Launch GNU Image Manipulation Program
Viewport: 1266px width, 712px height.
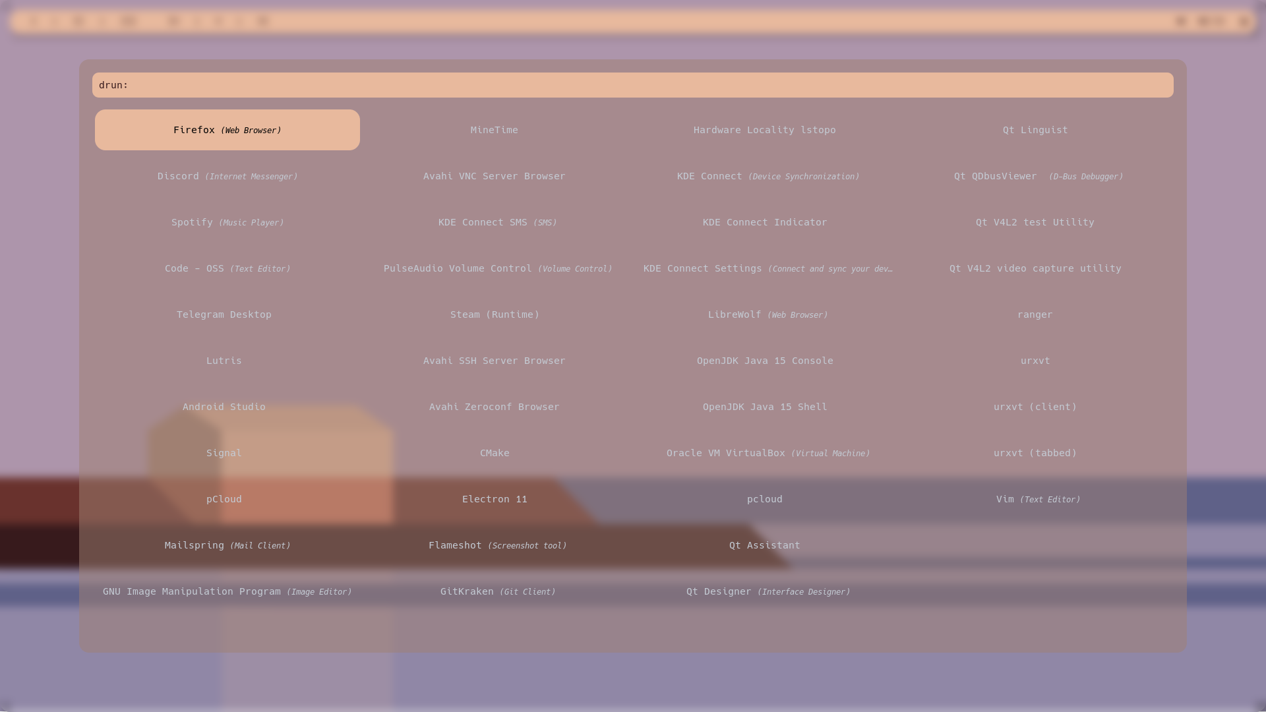click(227, 591)
